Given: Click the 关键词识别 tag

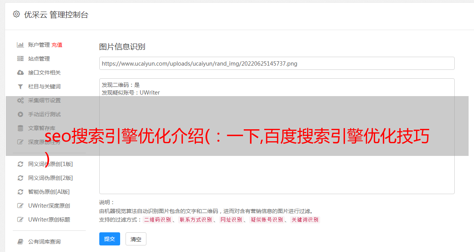Looking at the screenshot, I should pyautogui.click(x=305, y=220).
